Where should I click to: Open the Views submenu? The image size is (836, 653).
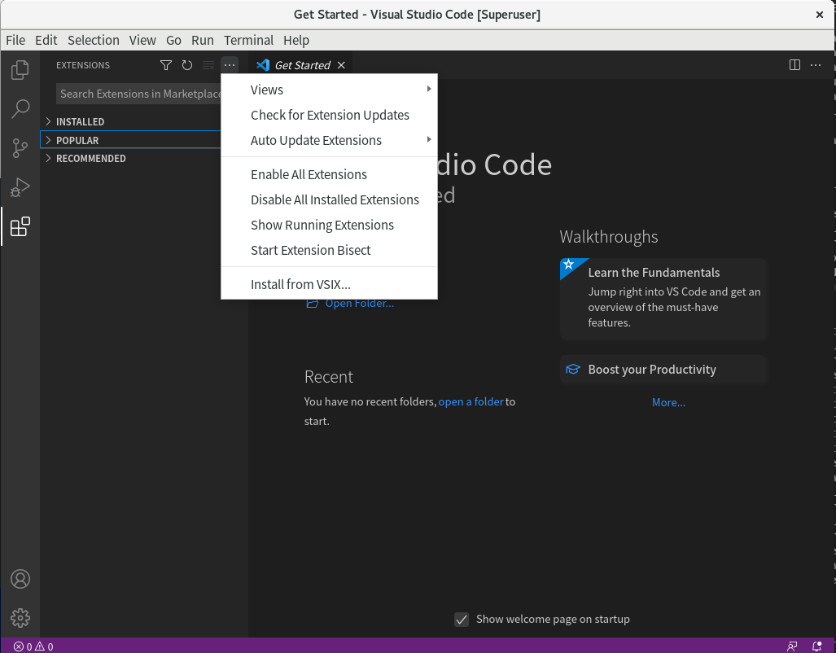pos(329,90)
